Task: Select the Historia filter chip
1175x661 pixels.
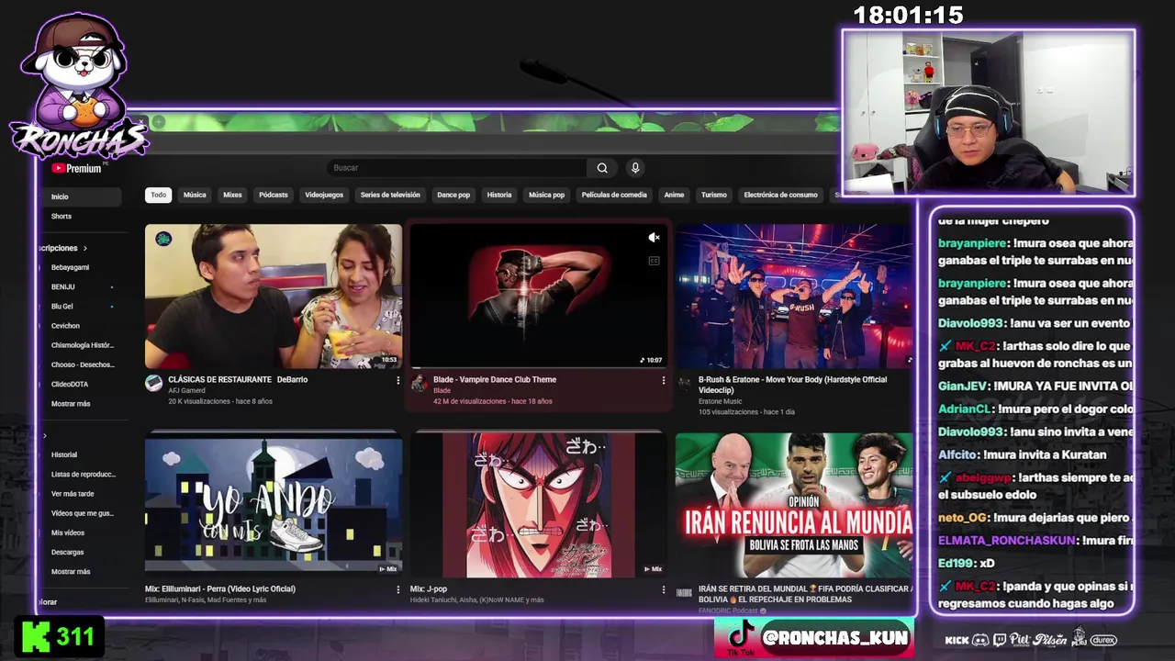Action: click(x=499, y=195)
